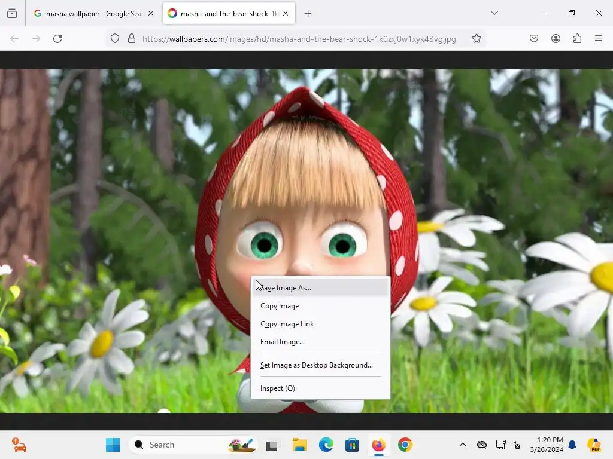Choose Set Image as Desktop Background
This screenshot has width=613, height=459.
[320, 365]
